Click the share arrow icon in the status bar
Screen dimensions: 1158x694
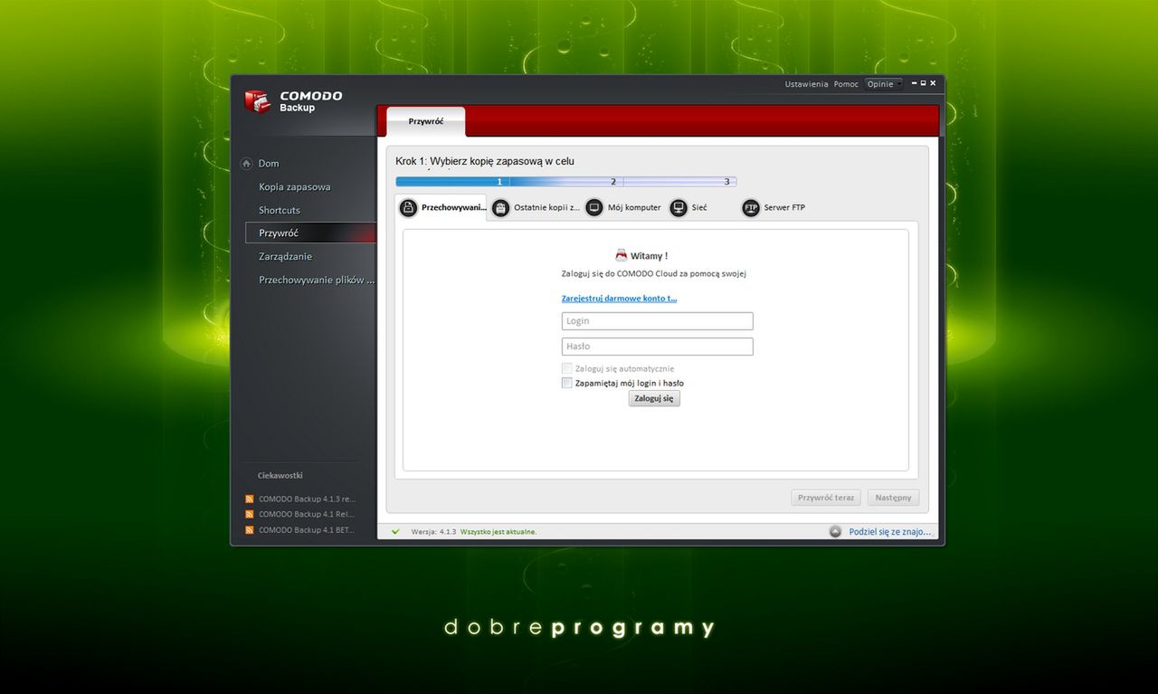coord(836,531)
